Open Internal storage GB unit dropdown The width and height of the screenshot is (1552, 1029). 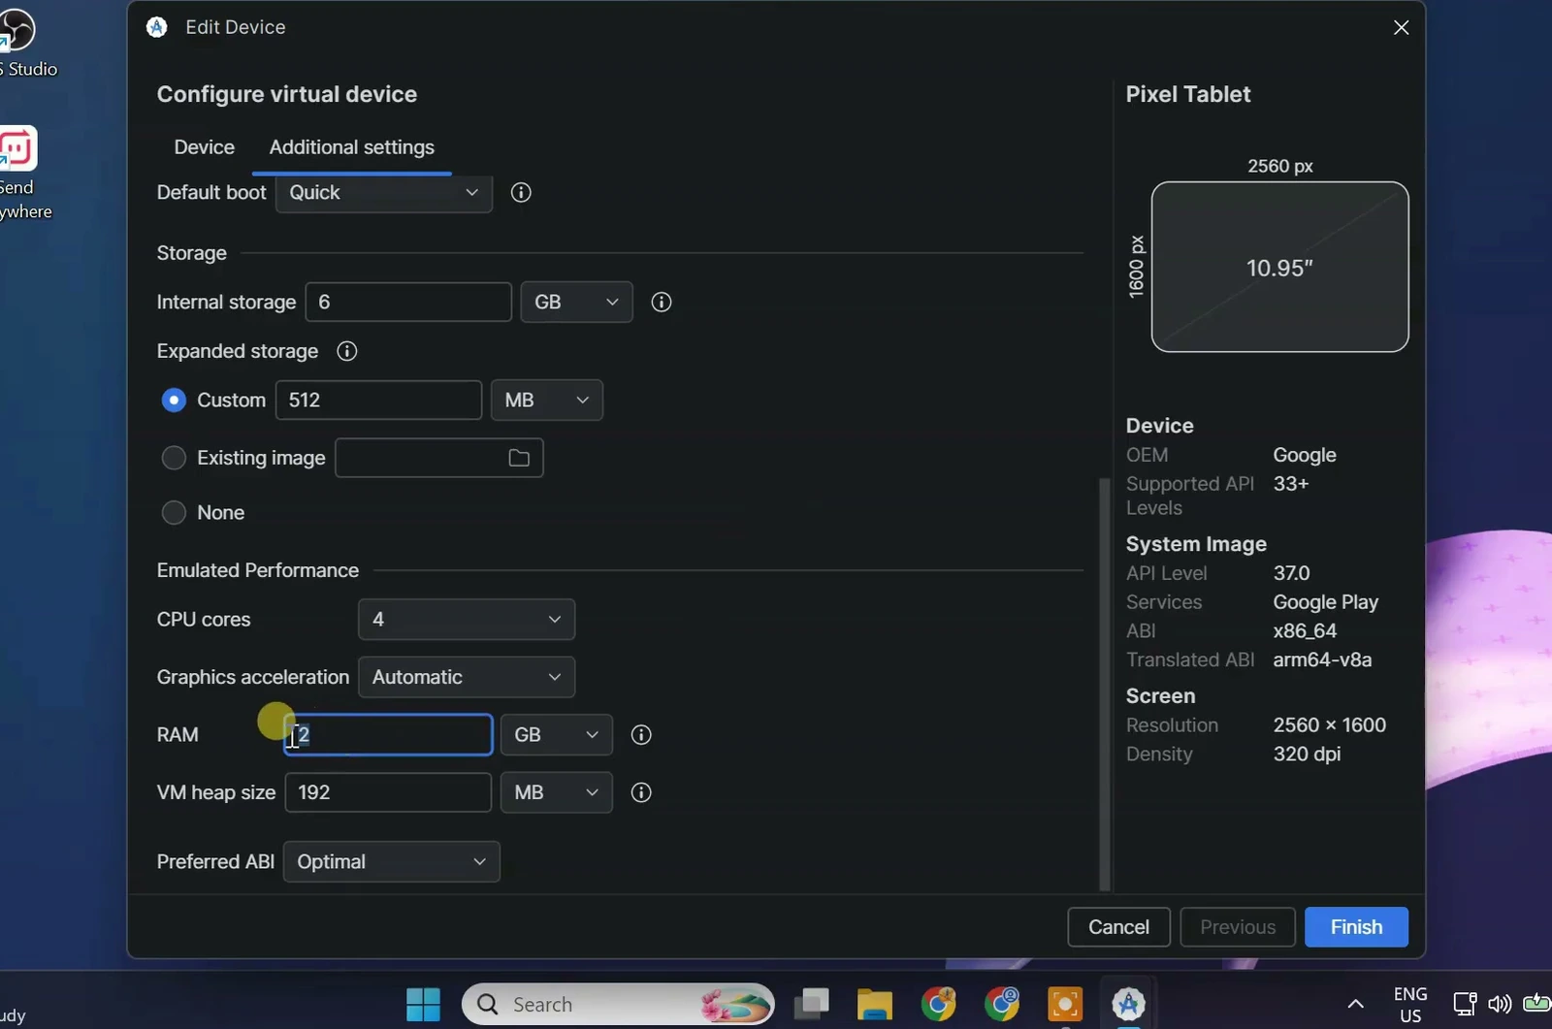[576, 303]
